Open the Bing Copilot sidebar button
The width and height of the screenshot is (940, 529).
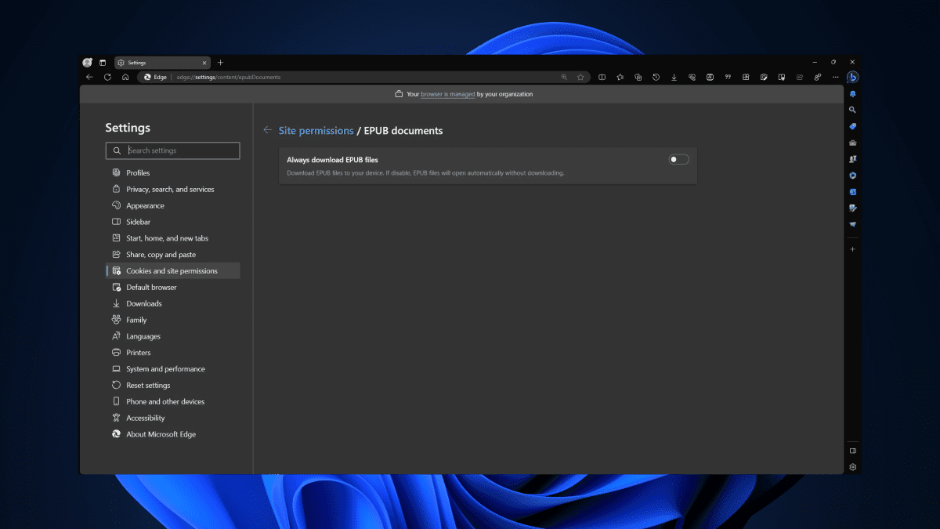(852, 78)
